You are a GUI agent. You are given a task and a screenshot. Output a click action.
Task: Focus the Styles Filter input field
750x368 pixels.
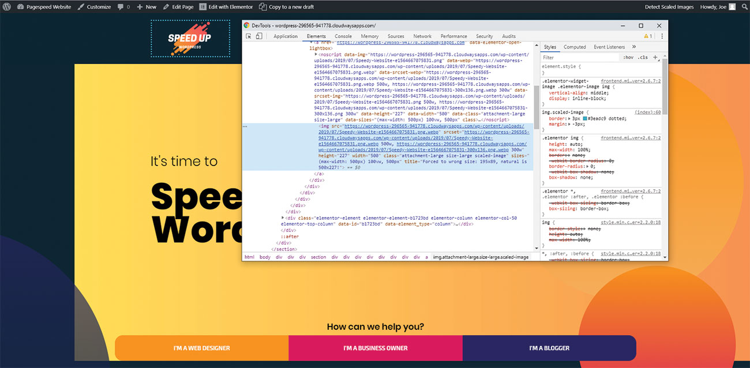[x=580, y=58]
